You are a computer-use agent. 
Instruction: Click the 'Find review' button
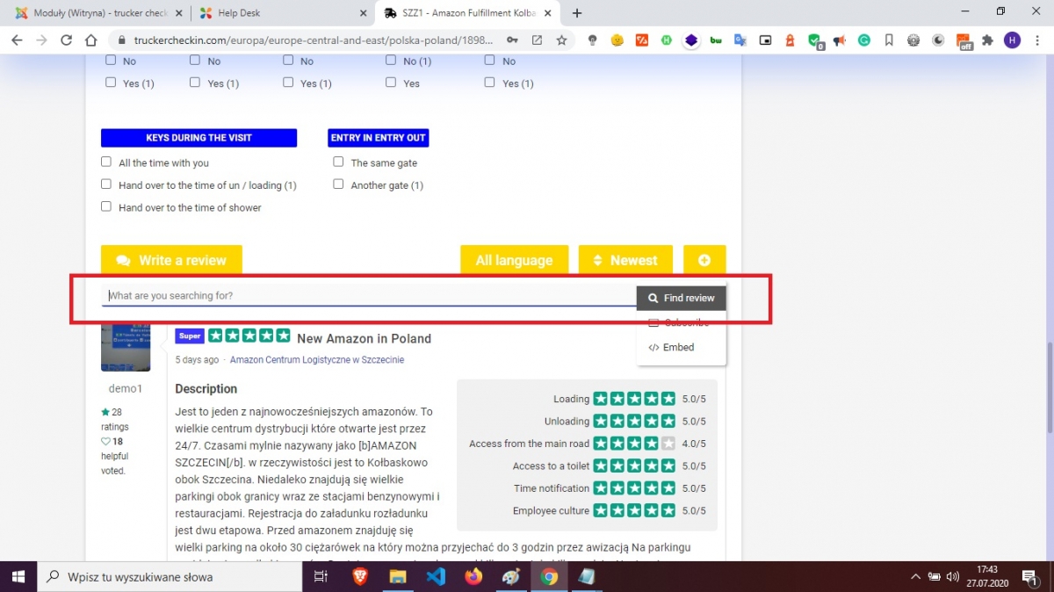point(682,298)
